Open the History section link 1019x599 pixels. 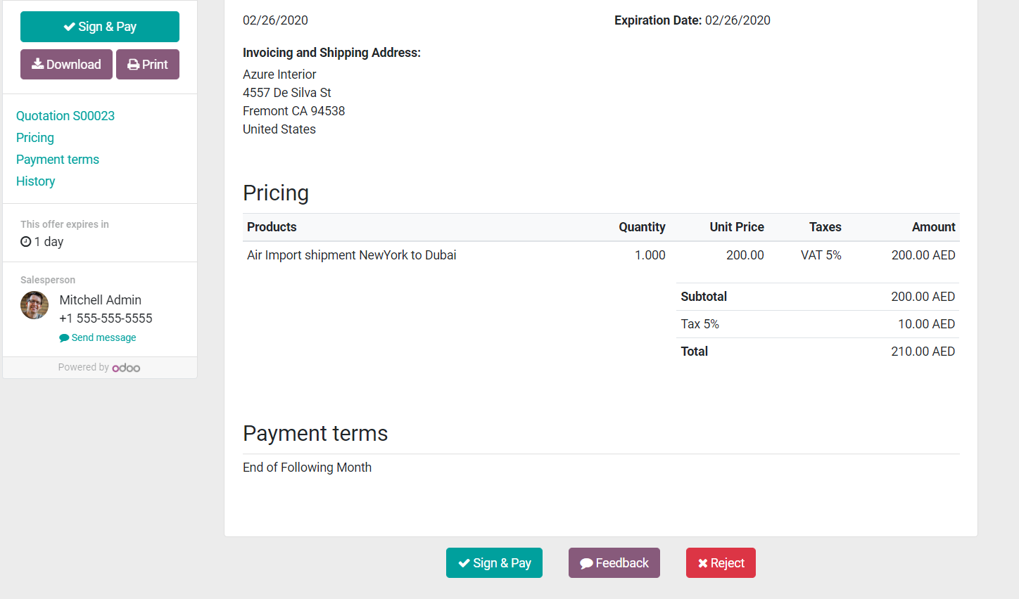(36, 181)
